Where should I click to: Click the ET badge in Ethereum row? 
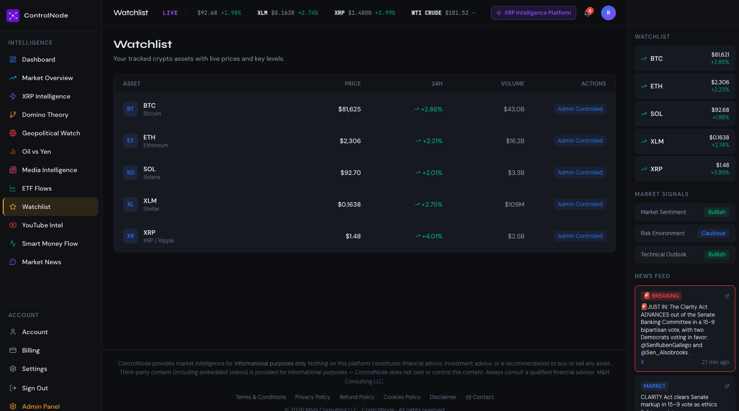[130, 141]
